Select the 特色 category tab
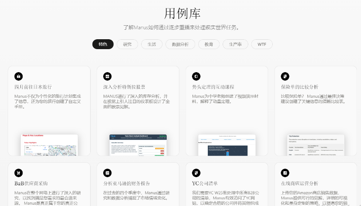This screenshot has width=361, height=206. [x=103, y=44]
